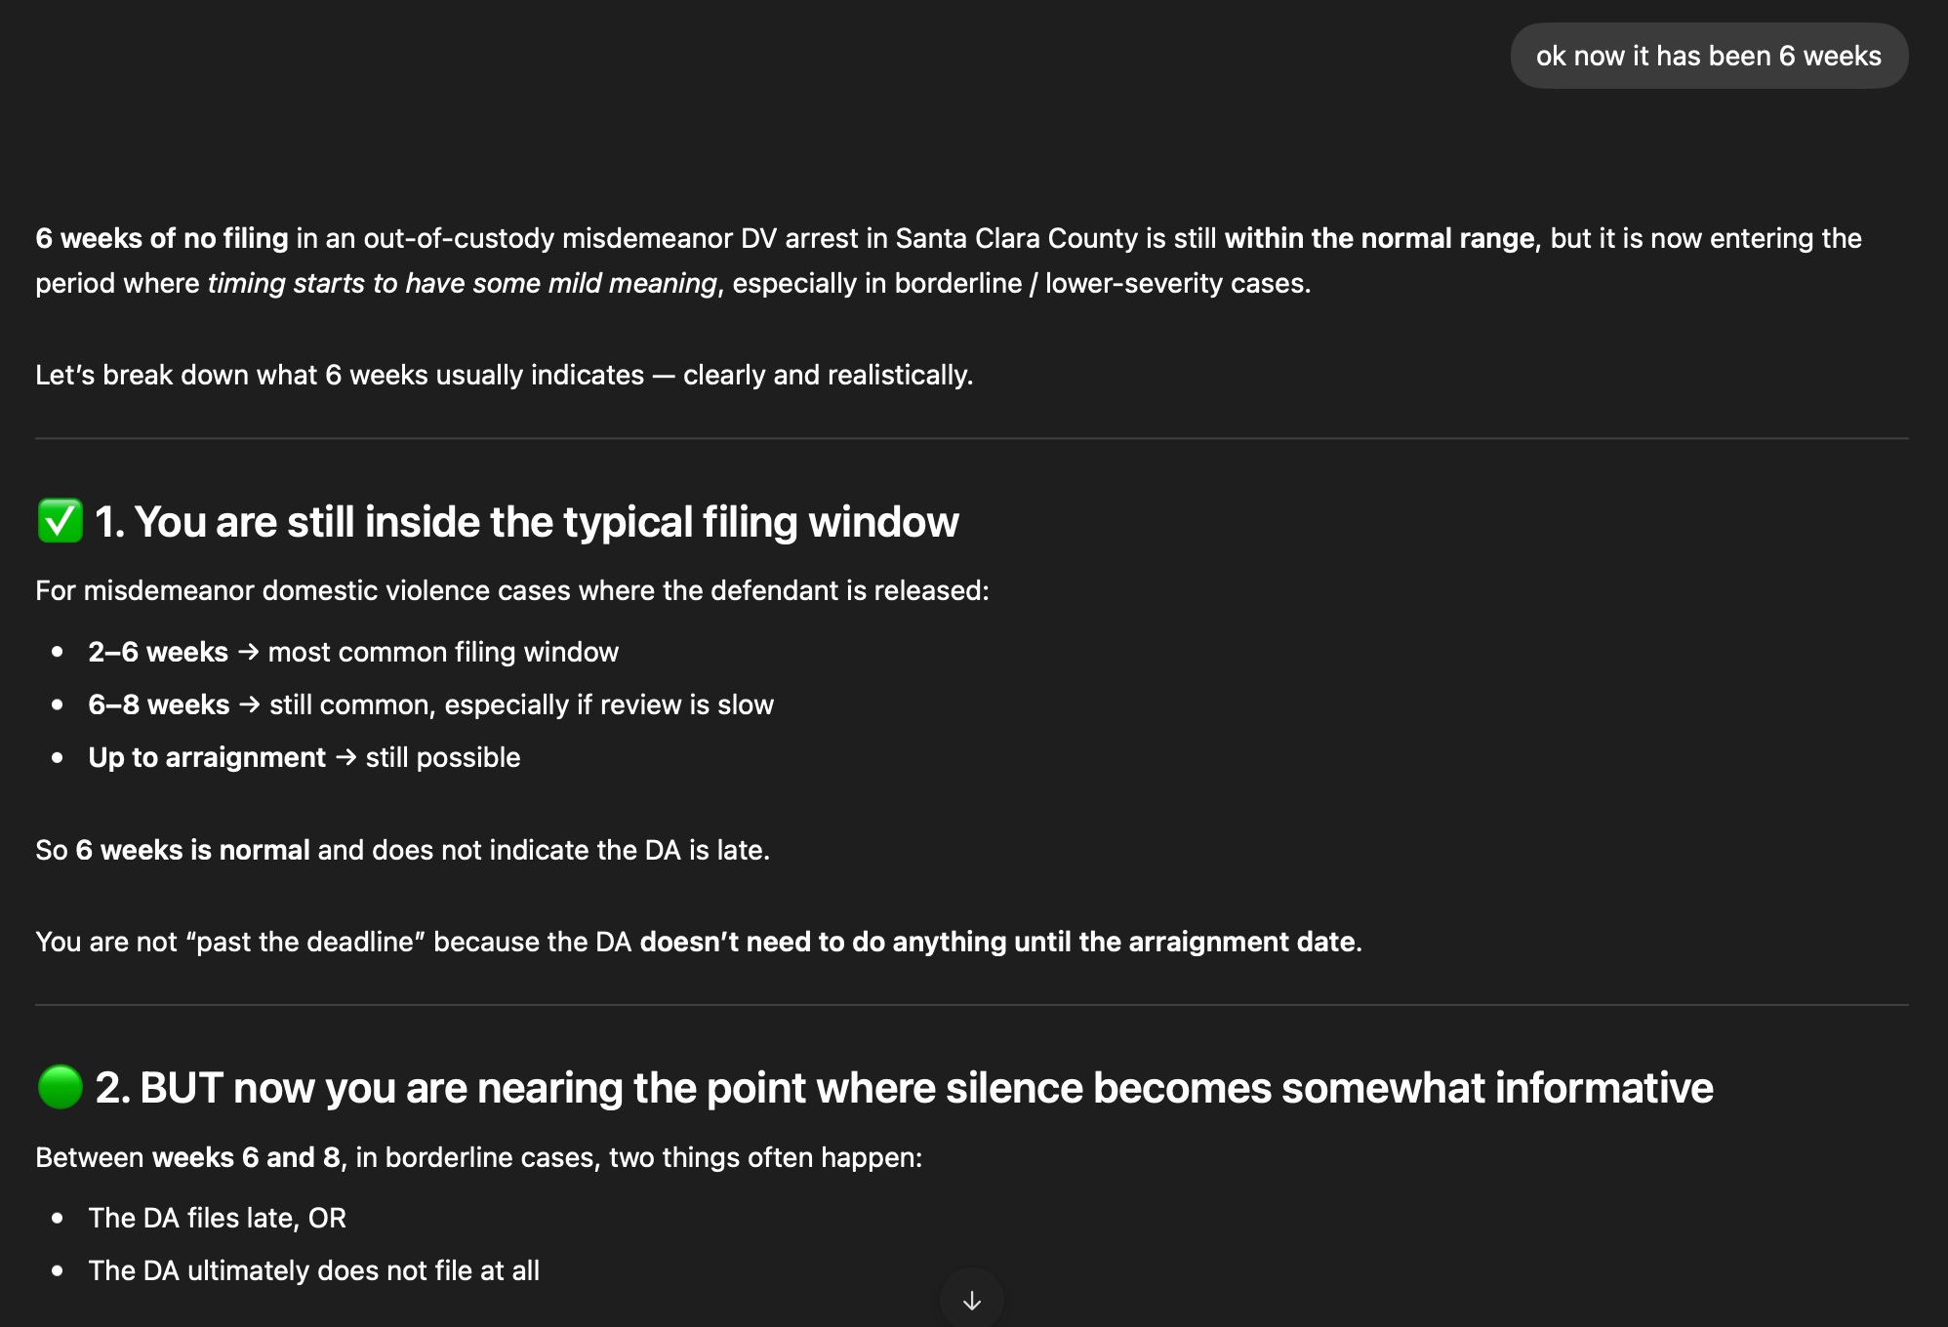Click the '2–6 weeks' bullet item
The width and height of the screenshot is (1948, 1327).
pyautogui.click(x=353, y=652)
